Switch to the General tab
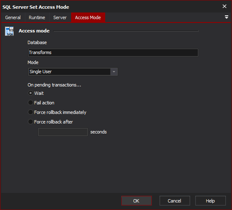Viewport: 232px width, 210px height. click(x=13, y=17)
